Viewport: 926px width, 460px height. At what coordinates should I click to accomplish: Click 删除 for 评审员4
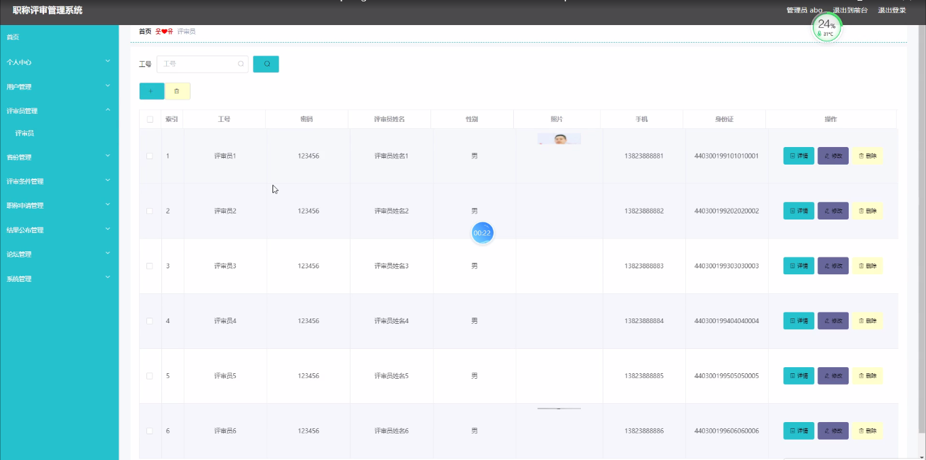pyautogui.click(x=867, y=320)
